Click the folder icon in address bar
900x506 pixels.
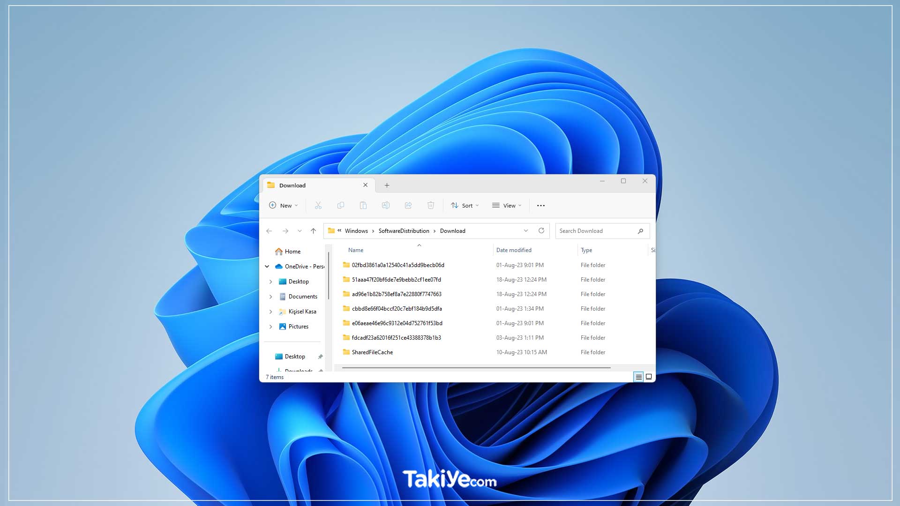pos(331,231)
